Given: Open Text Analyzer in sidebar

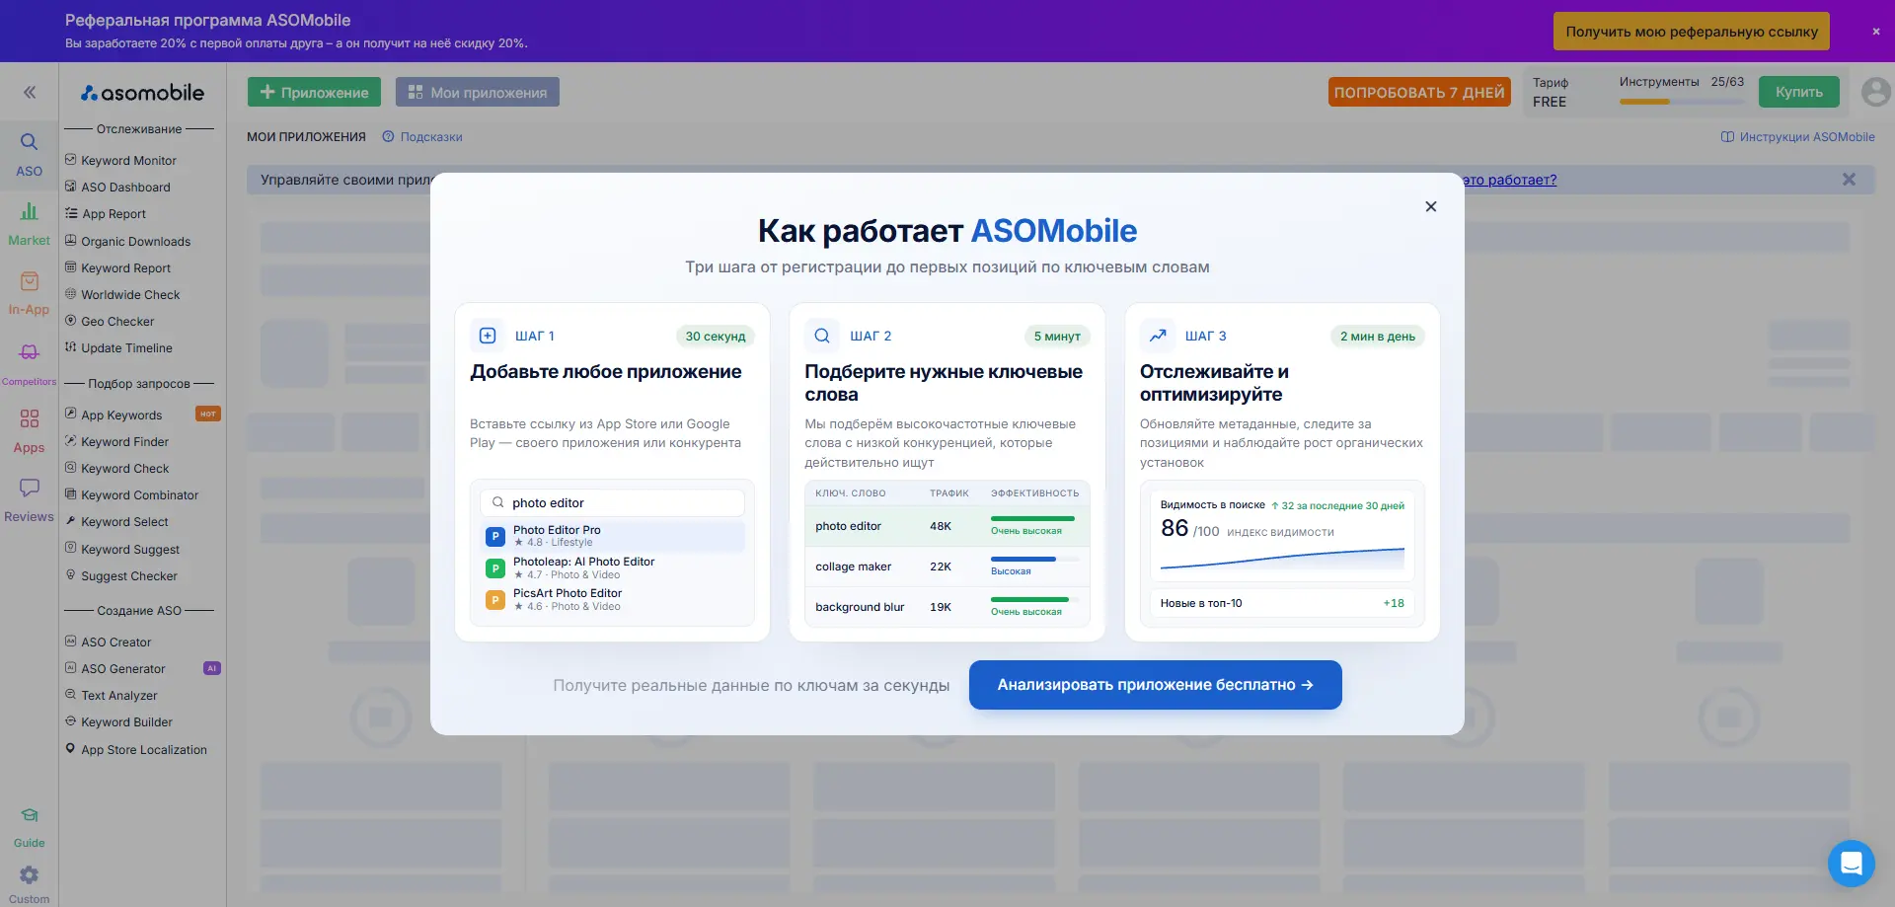Looking at the screenshot, I should coord(118,695).
